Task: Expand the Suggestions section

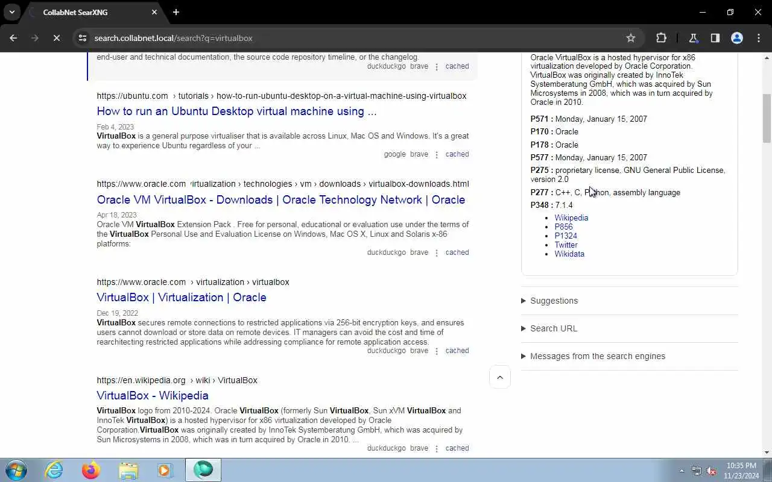Action: pyautogui.click(x=629, y=301)
